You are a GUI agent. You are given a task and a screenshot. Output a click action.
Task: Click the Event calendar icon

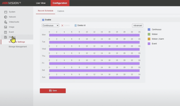pos(5,32)
